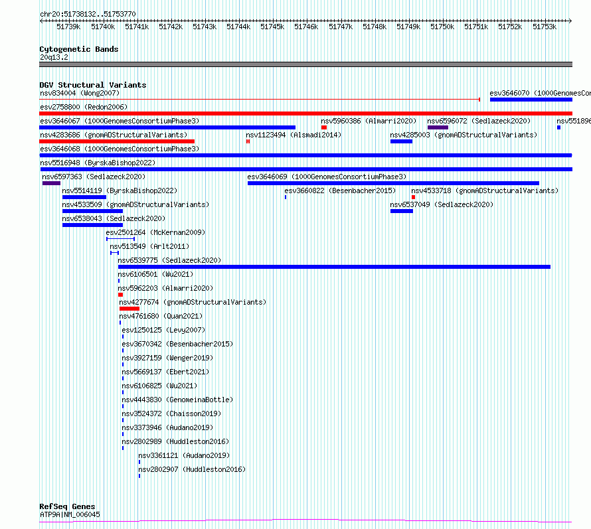The image size is (591, 529).
Task: Click the small red nsv1123494 marker
Action: click(x=248, y=141)
